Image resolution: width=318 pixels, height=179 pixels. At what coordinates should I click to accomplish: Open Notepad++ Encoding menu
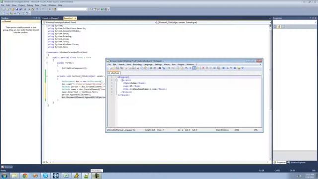137,64
